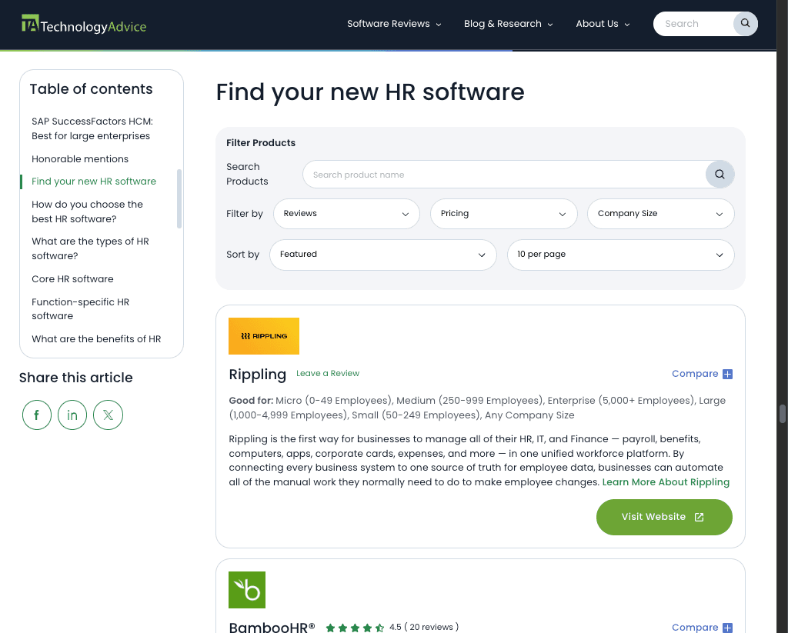The image size is (788, 633).
Task: Click the plus icon beside BambooHR Compare
Action: (x=727, y=628)
